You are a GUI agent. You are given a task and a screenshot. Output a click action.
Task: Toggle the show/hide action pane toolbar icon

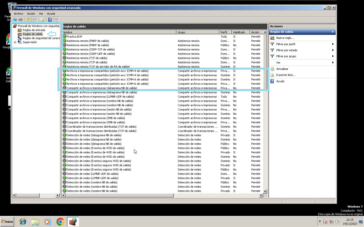coord(56,20)
